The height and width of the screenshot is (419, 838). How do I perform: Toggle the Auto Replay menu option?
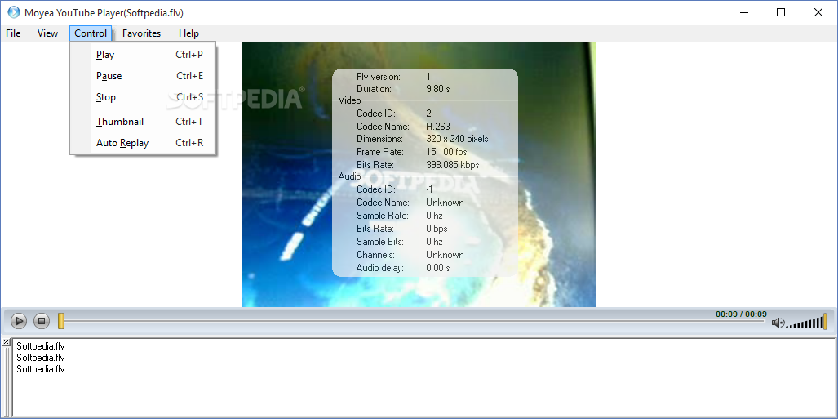point(144,143)
